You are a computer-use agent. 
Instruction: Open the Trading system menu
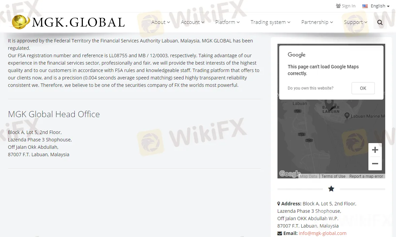[x=270, y=22]
